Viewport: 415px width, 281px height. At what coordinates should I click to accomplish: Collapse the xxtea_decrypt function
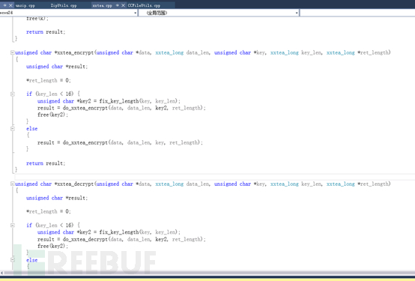point(12,184)
